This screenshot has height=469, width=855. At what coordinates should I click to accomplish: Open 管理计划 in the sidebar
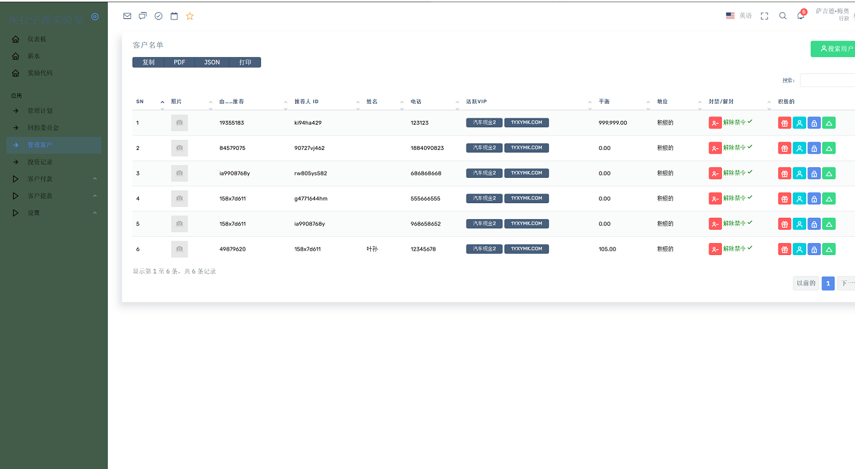tap(40, 111)
